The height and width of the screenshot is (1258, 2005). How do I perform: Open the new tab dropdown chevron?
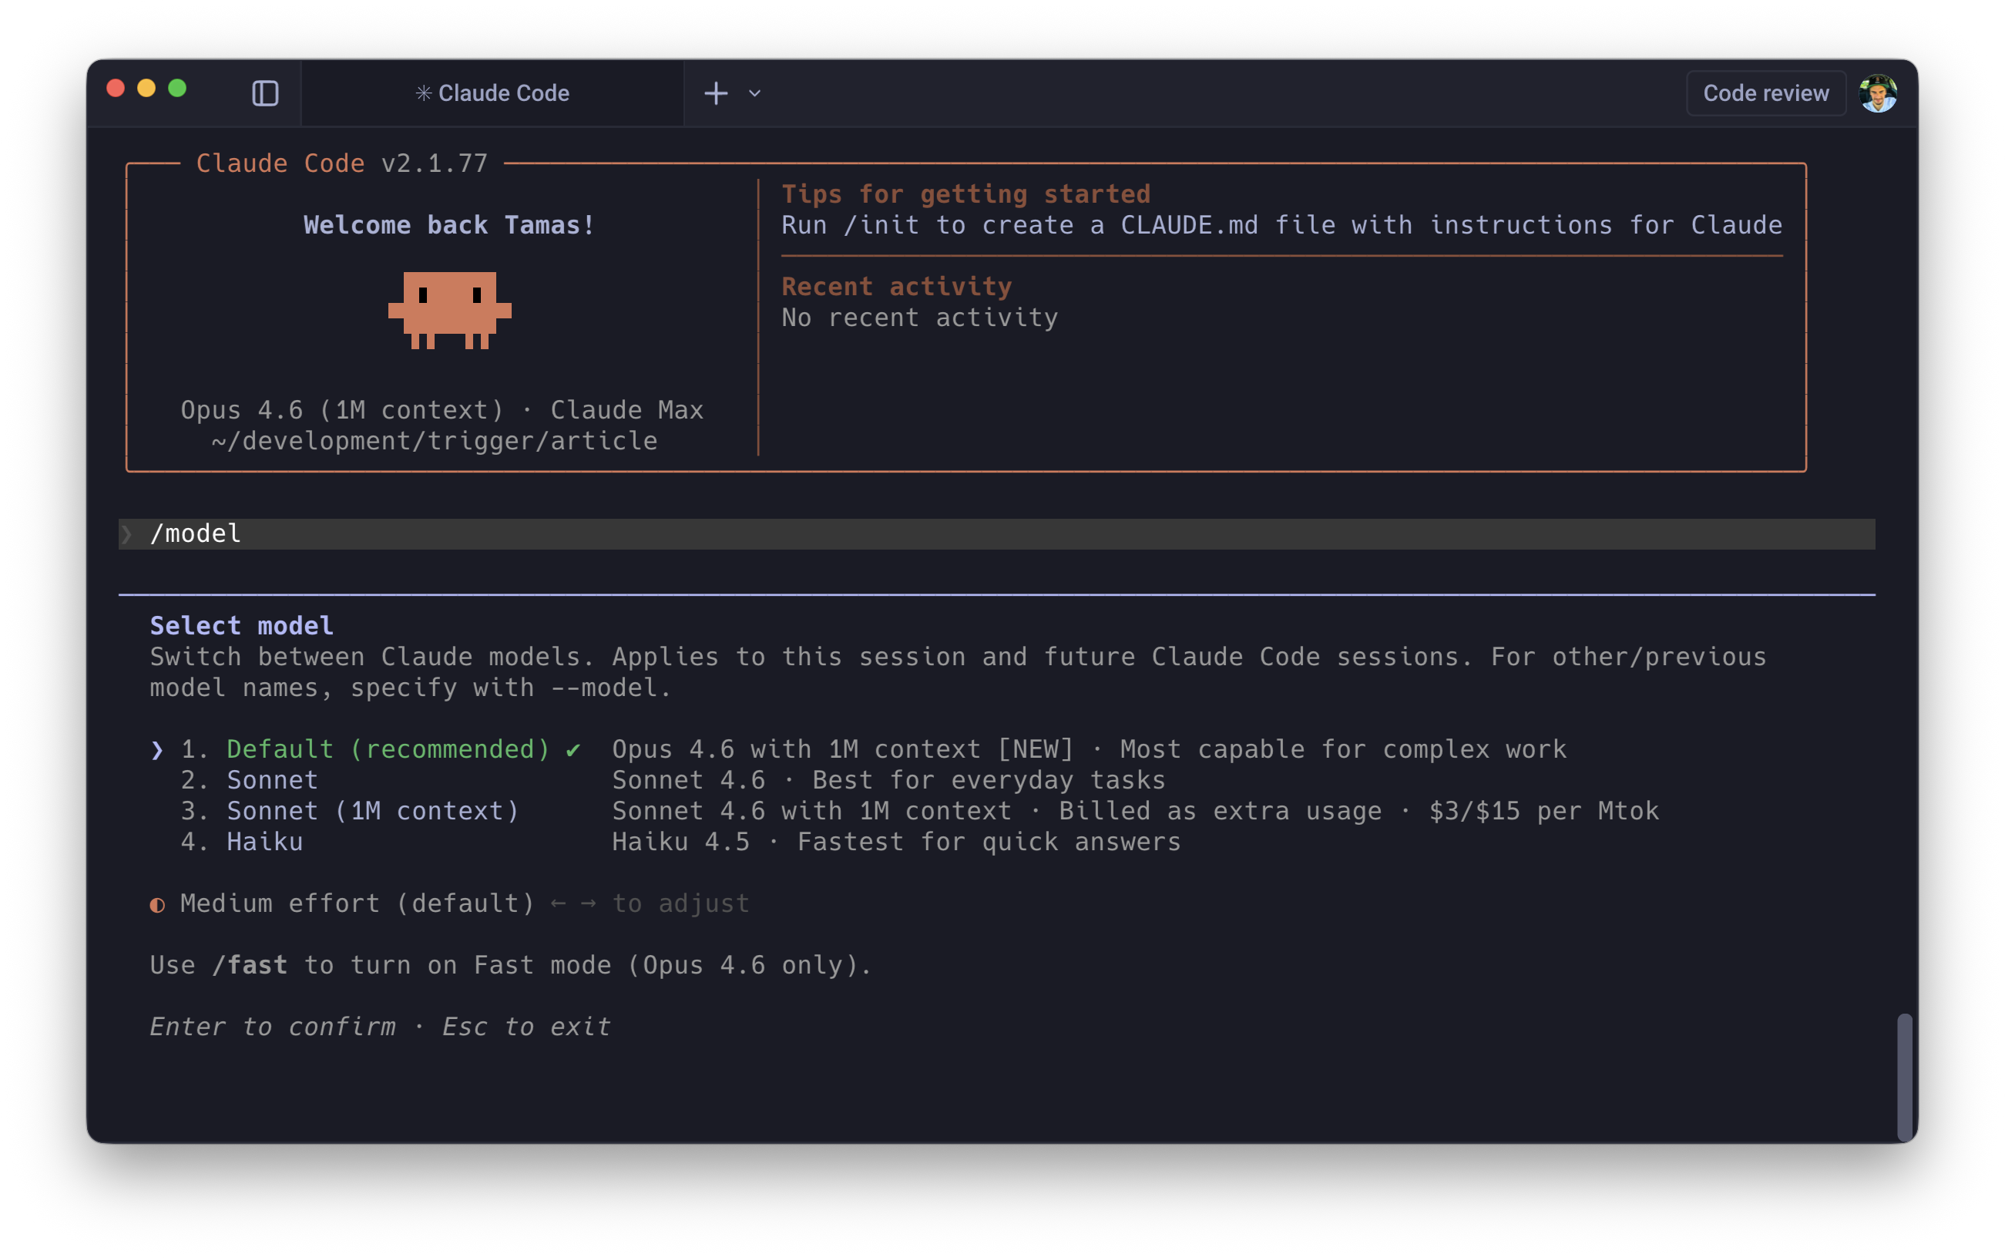[754, 93]
